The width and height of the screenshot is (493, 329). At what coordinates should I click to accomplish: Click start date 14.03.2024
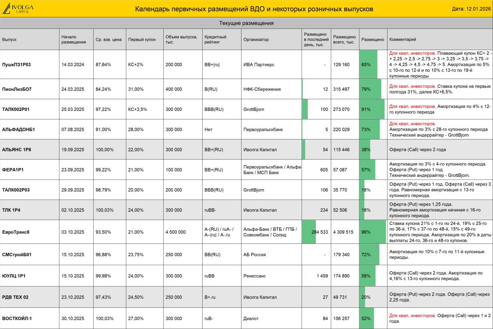73,64
